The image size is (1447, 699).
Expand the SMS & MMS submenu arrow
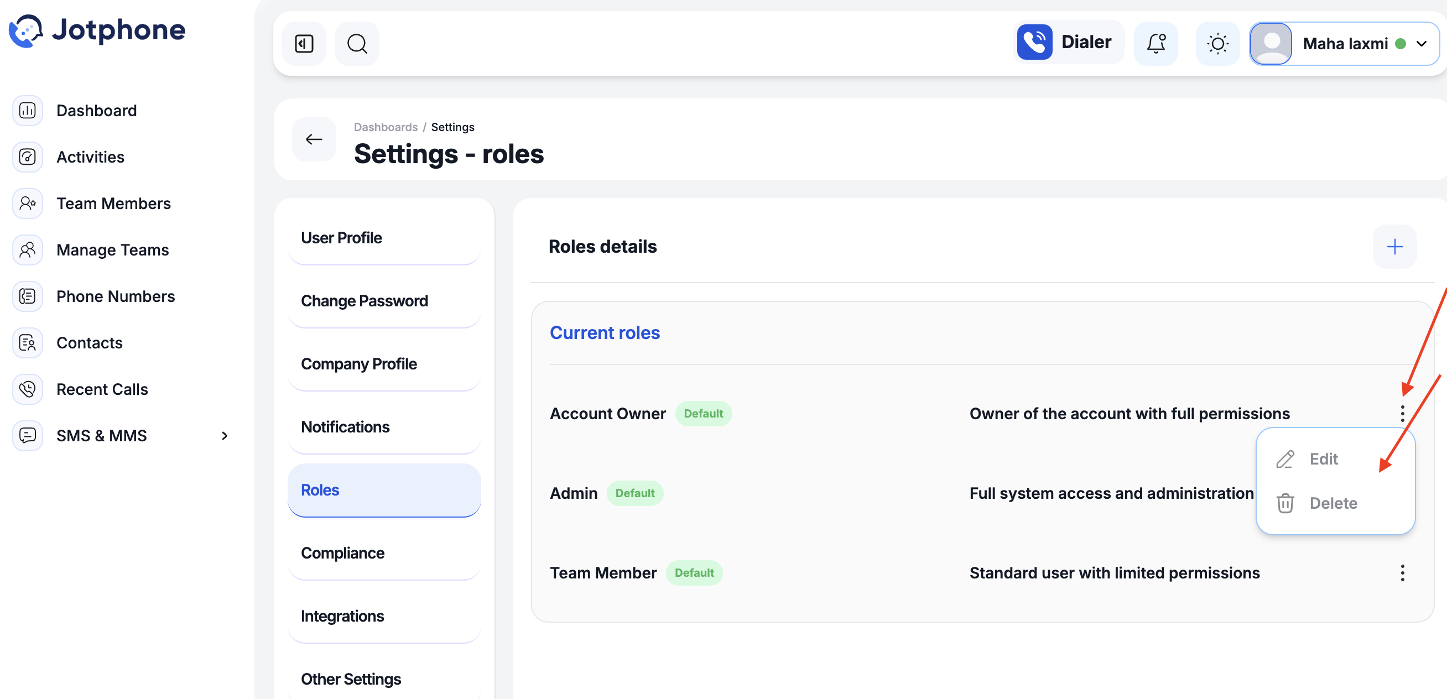pyautogui.click(x=225, y=436)
